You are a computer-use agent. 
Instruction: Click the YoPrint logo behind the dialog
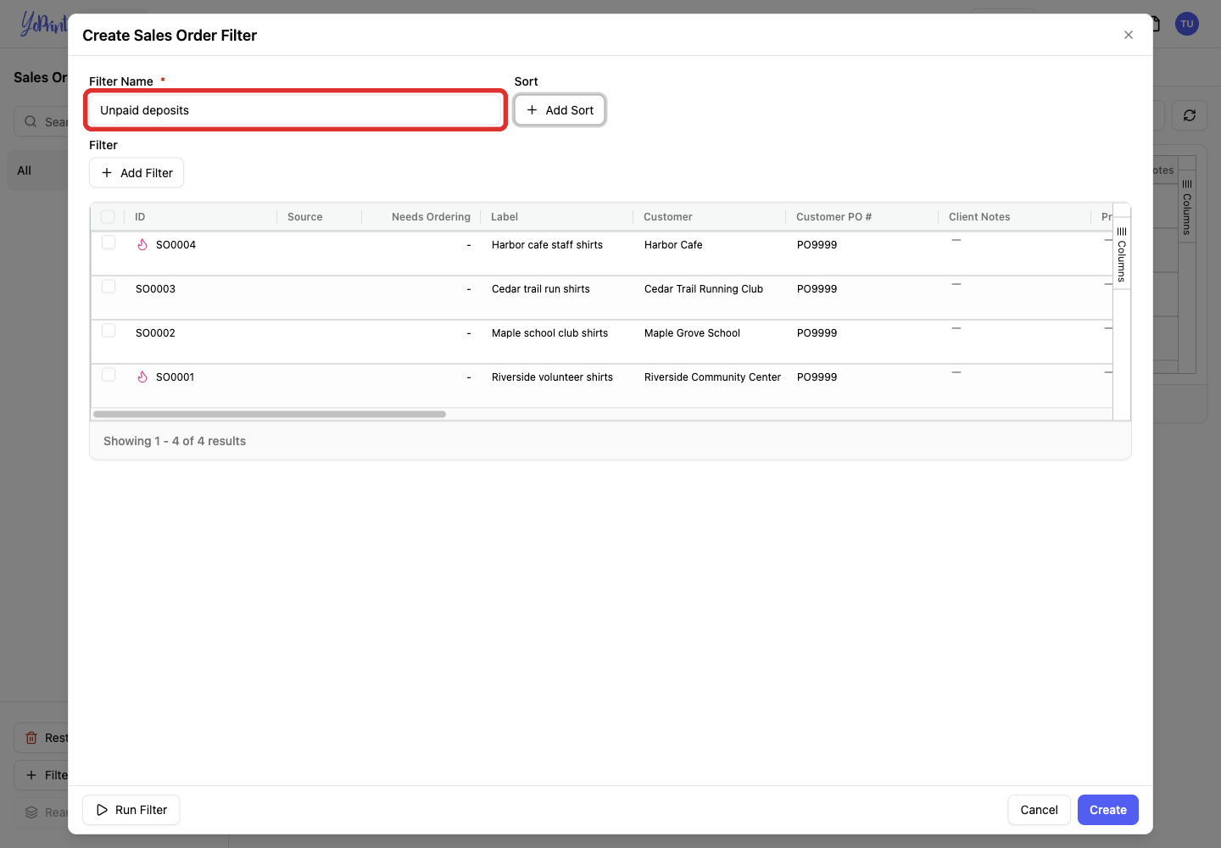[x=43, y=24]
